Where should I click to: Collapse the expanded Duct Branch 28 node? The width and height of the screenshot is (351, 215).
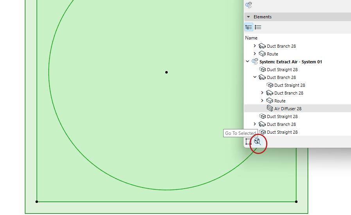(x=255, y=77)
